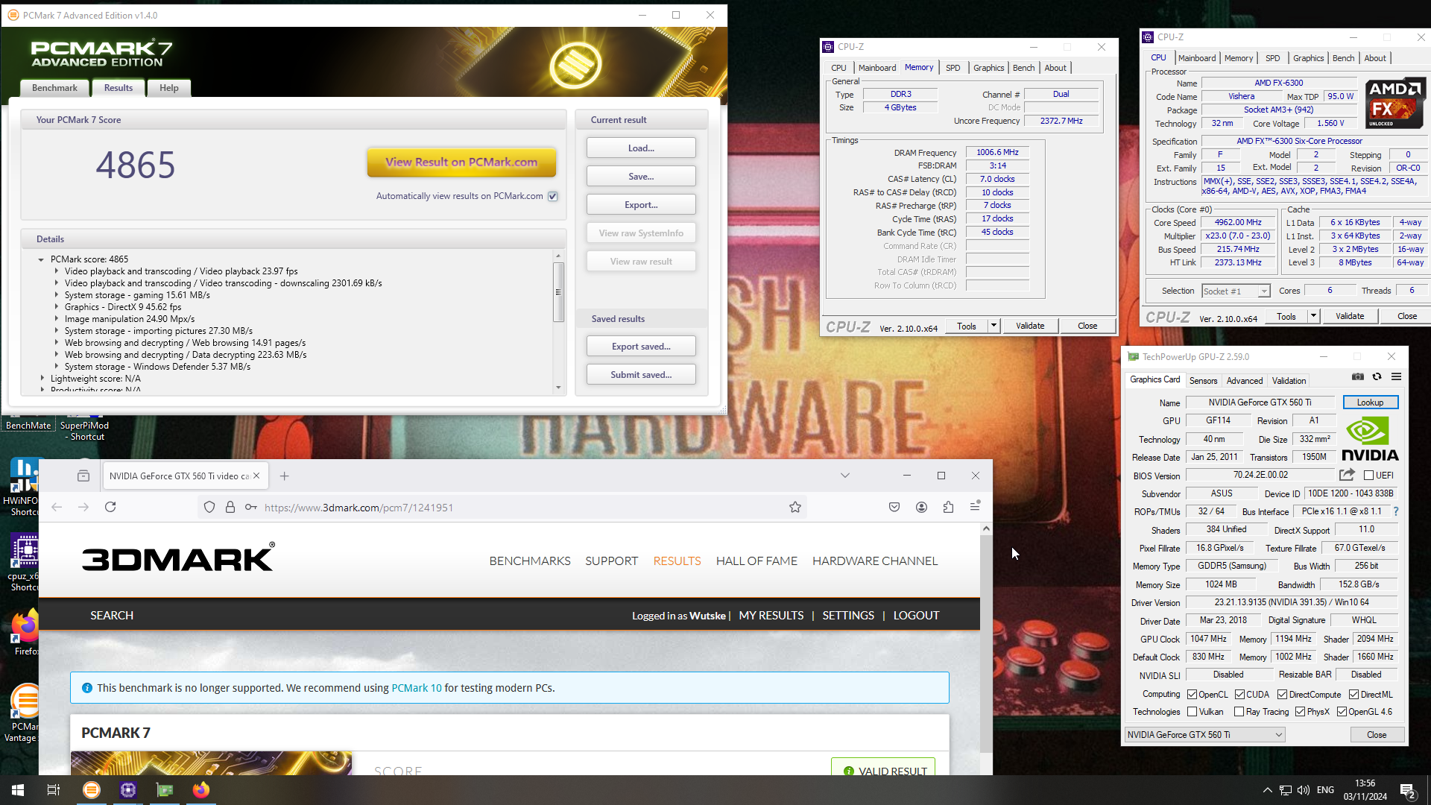Image resolution: width=1431 pixels, height=805 pixels.
Task: Bookmark page with the star icon
Action: coord(795,507)
